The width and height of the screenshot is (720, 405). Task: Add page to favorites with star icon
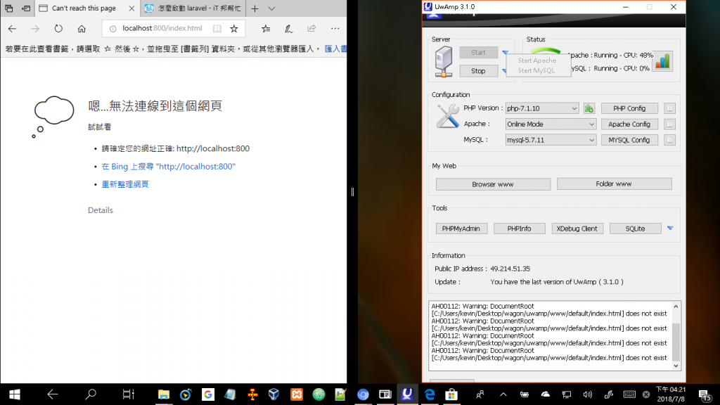click(234, 28)
